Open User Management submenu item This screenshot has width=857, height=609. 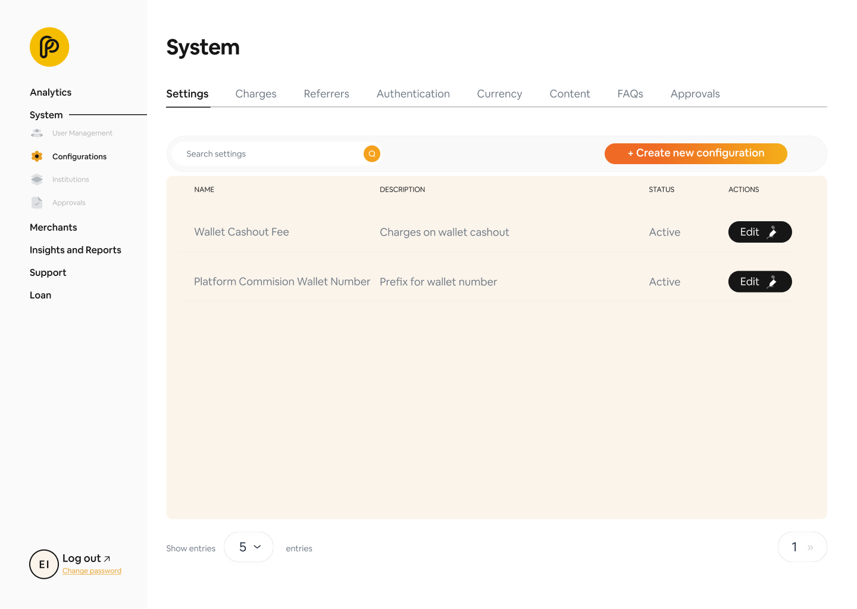tap(82, 133)
